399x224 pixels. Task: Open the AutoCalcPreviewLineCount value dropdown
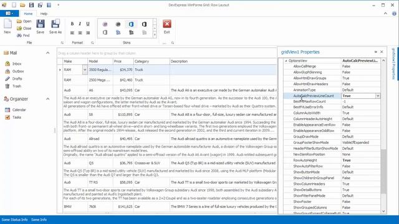coord(378,96)
